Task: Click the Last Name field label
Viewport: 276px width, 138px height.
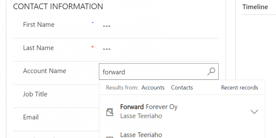Action: click(x=38, y=48)
